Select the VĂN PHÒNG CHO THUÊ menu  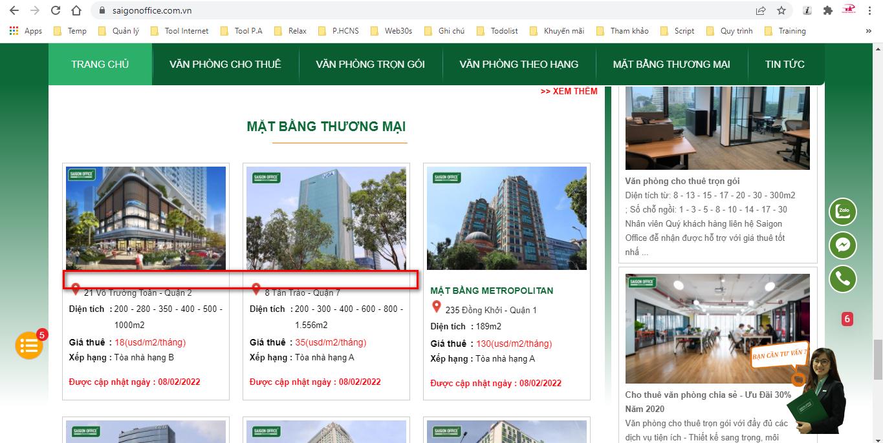[x=225, y=64]
